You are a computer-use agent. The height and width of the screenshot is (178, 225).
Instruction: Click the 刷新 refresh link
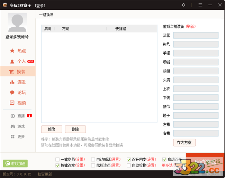tap(191, 26)
